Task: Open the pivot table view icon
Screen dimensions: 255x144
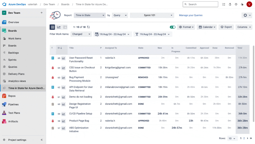Action: [65, 27]
